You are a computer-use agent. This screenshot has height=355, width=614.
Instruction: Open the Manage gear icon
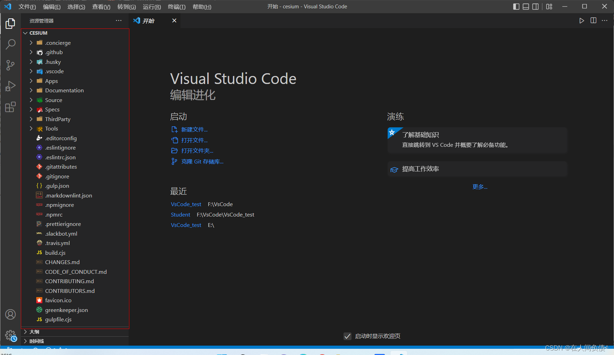10,335
